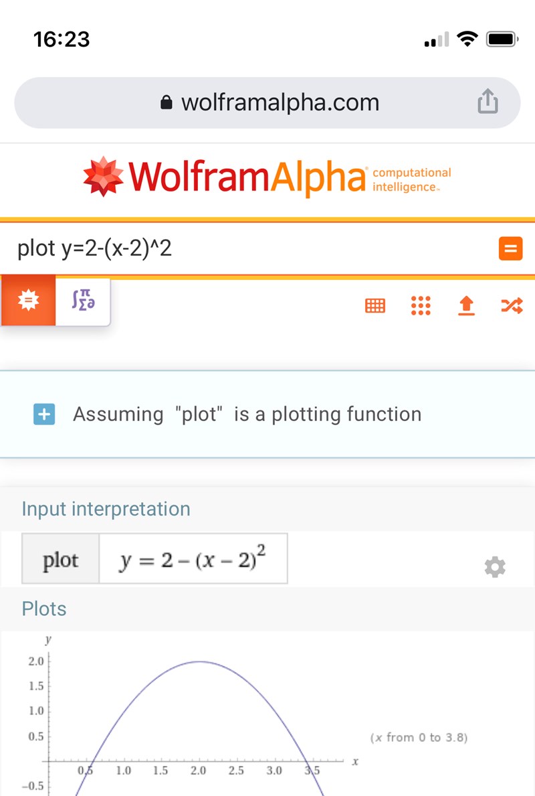The height and width of the screenshot is (796, 535).
Task: Tap the lock icon beside wolframalpha.com
Action: [167, 103]
